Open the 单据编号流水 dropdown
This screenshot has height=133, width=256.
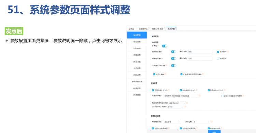(x=172, y=122)
